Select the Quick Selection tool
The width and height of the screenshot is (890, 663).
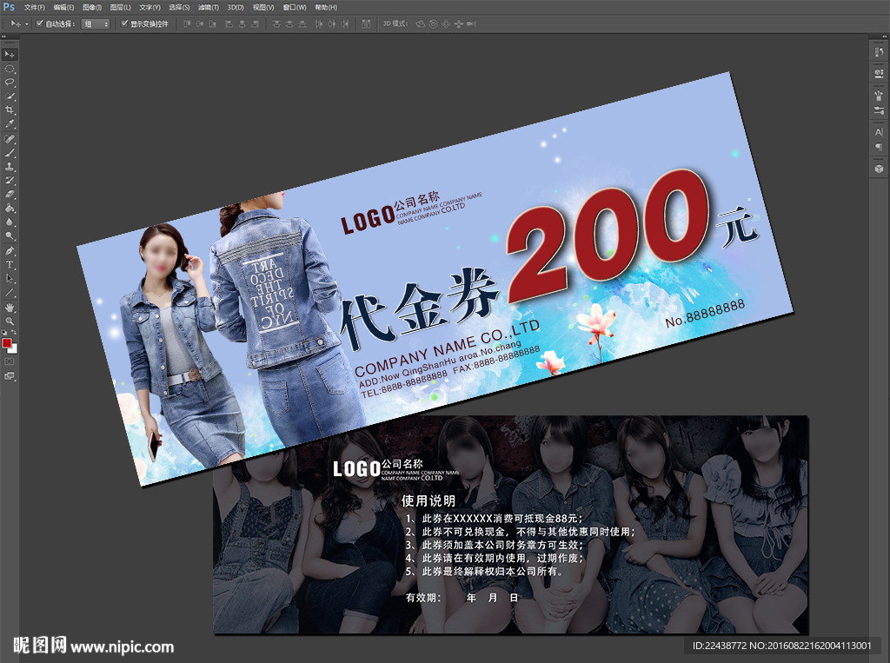tap(10, 96)
